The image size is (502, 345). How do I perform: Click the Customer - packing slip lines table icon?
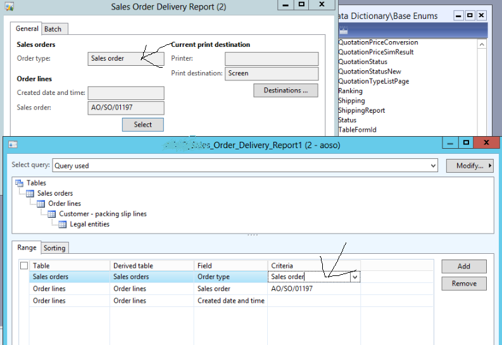click(x=52, y=214)
